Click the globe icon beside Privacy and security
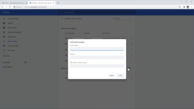The width and height of the screenshot is (194, 109). pos(4,32)
